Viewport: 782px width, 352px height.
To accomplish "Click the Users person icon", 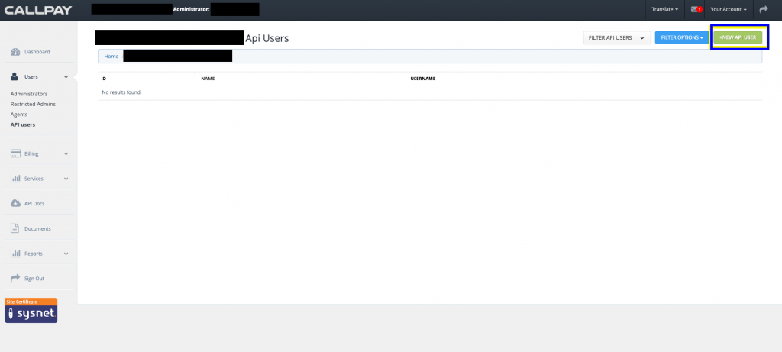I will (x=15, y=77).
